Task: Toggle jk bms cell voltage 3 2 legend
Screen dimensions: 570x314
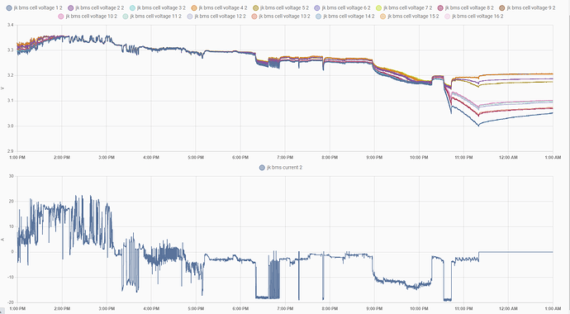Action: [158, 7]
